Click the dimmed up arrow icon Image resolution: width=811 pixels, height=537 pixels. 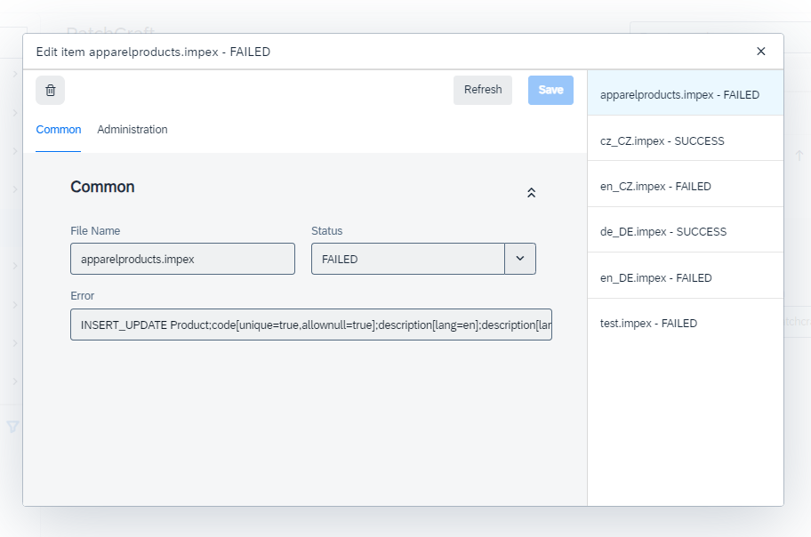click(798, 155)
